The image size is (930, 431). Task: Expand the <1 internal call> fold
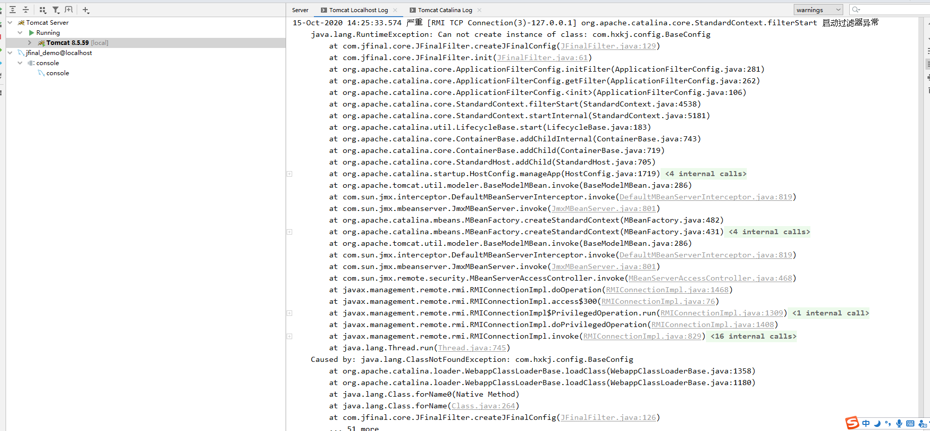[830, 313]
